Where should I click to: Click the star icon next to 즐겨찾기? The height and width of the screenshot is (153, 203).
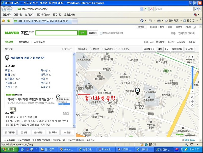(x=63, y=49)
